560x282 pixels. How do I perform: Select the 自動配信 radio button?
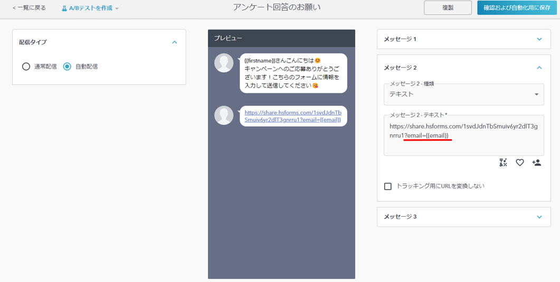point(67,66)
